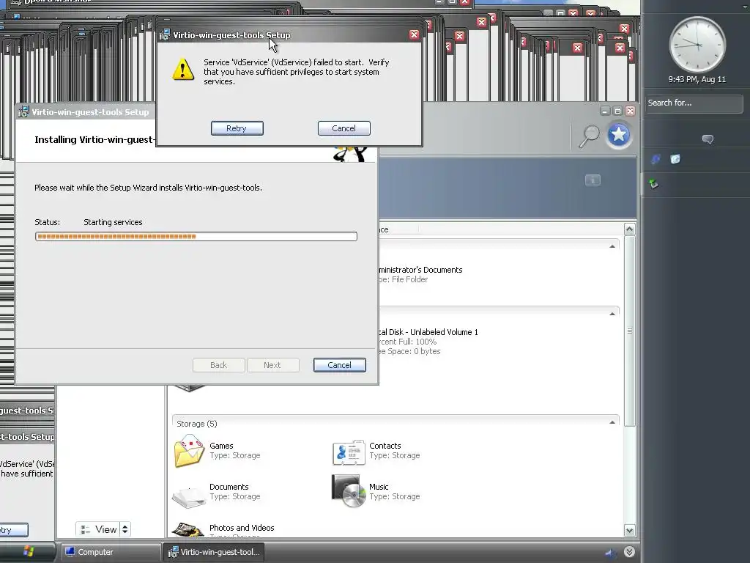Open the Start menu
This screenshot has height=563, width=750.
point(27,552)
